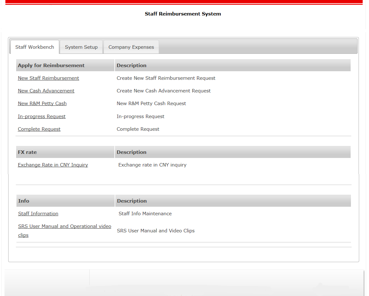This screenshot has height=296, width=369.
Task: Click the New R&M Petty Cash Request description
Action: point(151,104)
